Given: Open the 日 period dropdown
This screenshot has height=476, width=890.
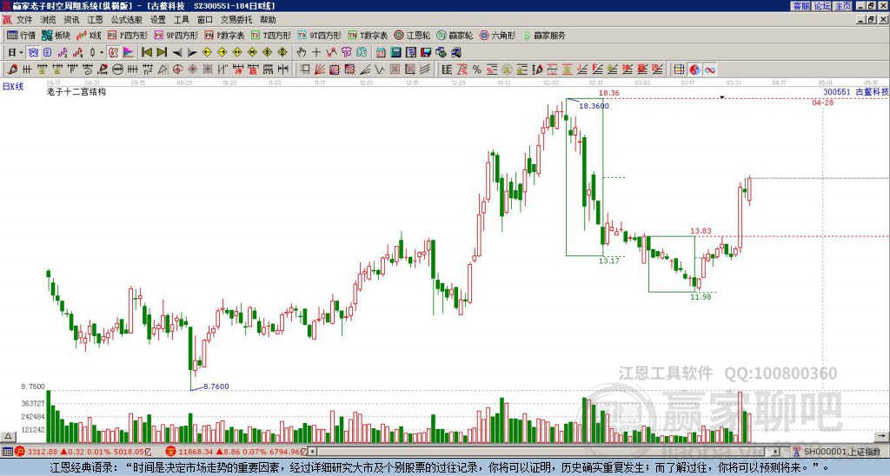Looking at the screenshot, I should point(16,52).
